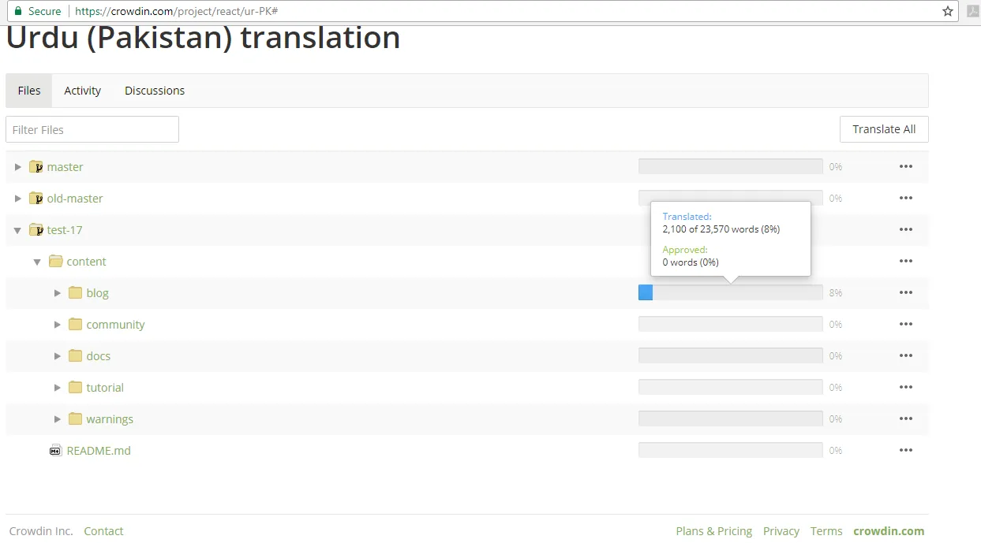Open the Terms footer link

click(x=826, y=531)
